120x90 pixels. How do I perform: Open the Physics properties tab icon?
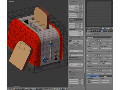tap(111, 31)
